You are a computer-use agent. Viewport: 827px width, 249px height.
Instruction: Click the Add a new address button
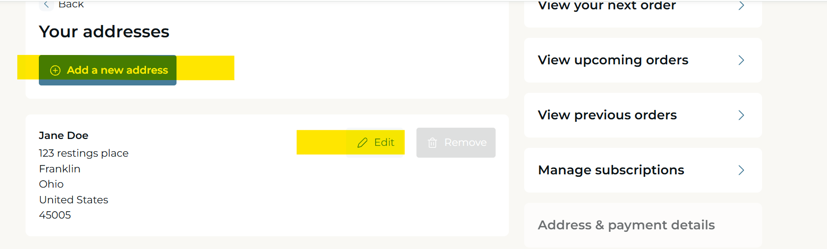(108, 70)
